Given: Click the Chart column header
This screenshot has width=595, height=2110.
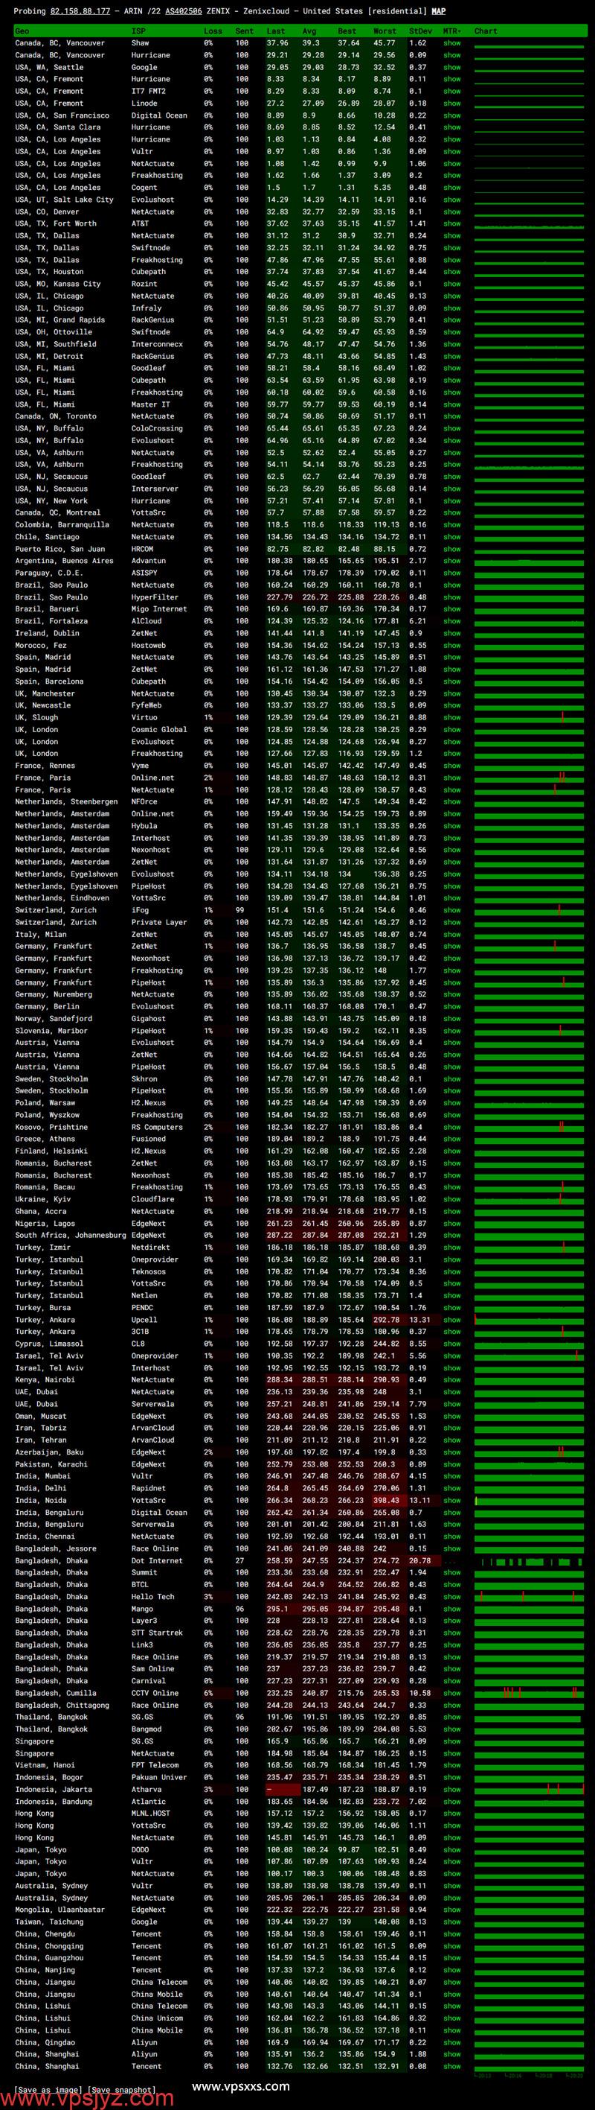Looking at the screenshot, I should point(486,31).
